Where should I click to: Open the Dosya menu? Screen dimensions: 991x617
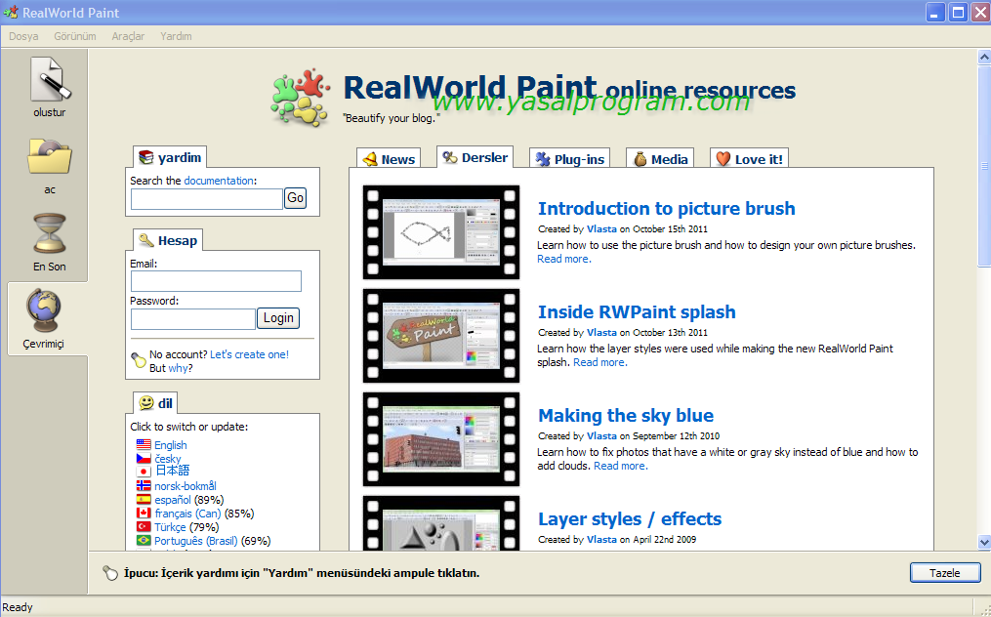coord(23,36)
